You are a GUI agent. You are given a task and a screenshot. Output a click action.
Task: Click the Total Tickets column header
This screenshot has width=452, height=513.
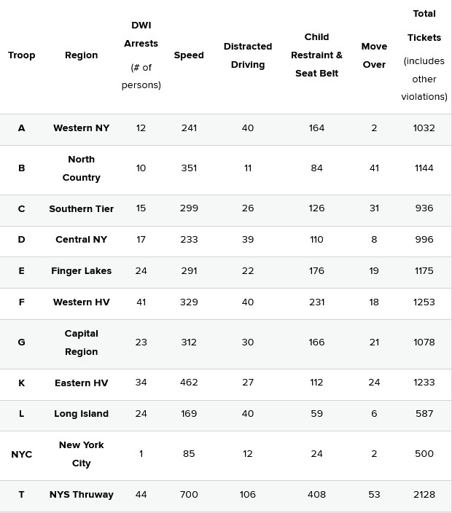tap(424, 55)
